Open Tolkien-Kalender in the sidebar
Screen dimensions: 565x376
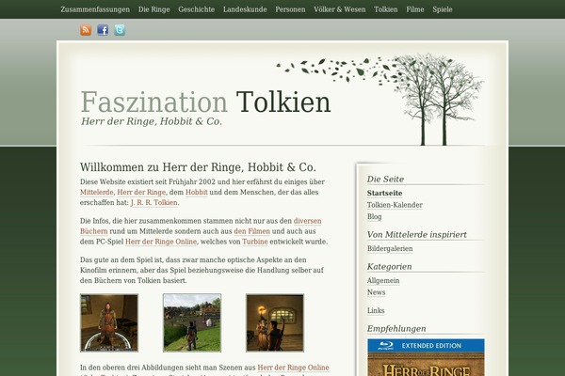pyautogui.click(x=395, y=205)
